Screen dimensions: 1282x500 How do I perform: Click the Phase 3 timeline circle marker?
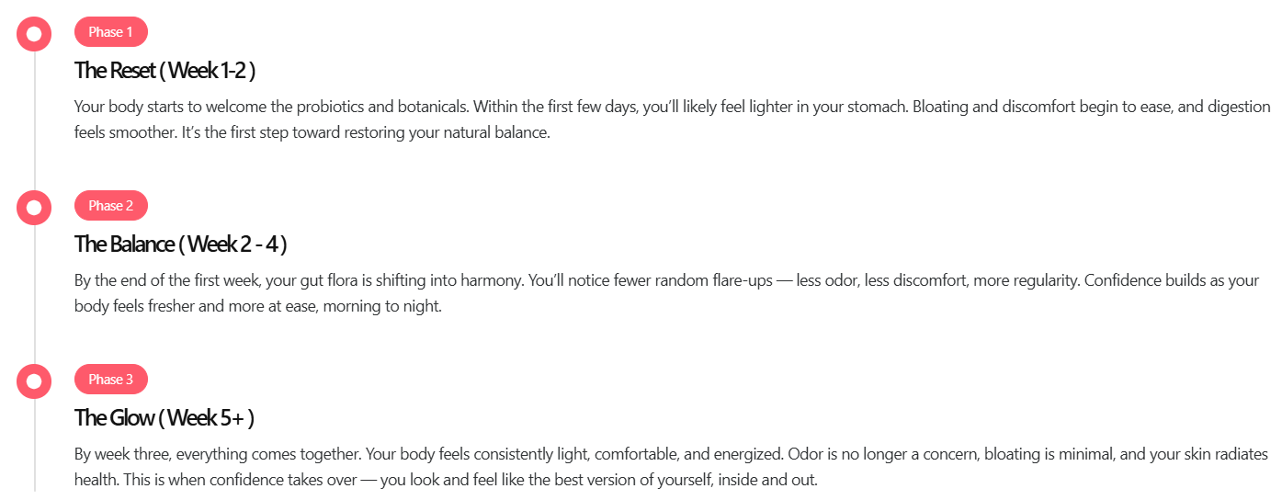click(x=34, y=381)
